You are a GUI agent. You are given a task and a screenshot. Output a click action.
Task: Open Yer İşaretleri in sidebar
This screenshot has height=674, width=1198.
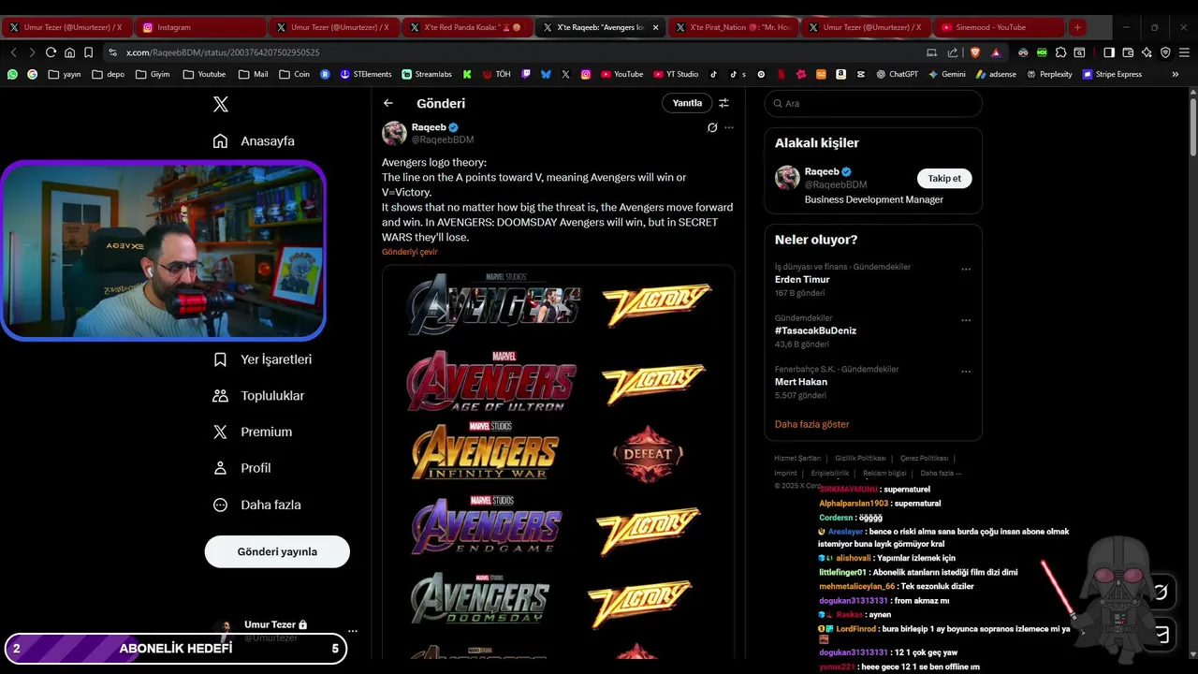(x=263, y=359)
